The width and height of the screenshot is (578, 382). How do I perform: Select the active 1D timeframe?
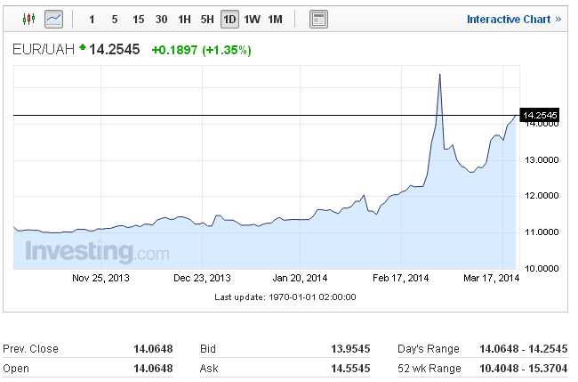coord(229,20)
